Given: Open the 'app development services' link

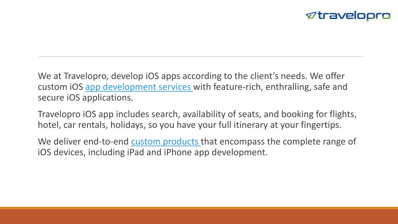Looking at the screenshot, I should [x=139, y=87].
